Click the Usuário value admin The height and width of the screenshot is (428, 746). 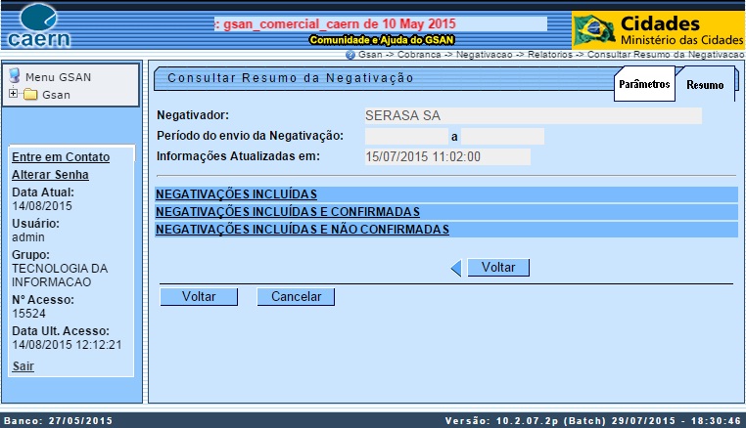[x=28, y=237]
